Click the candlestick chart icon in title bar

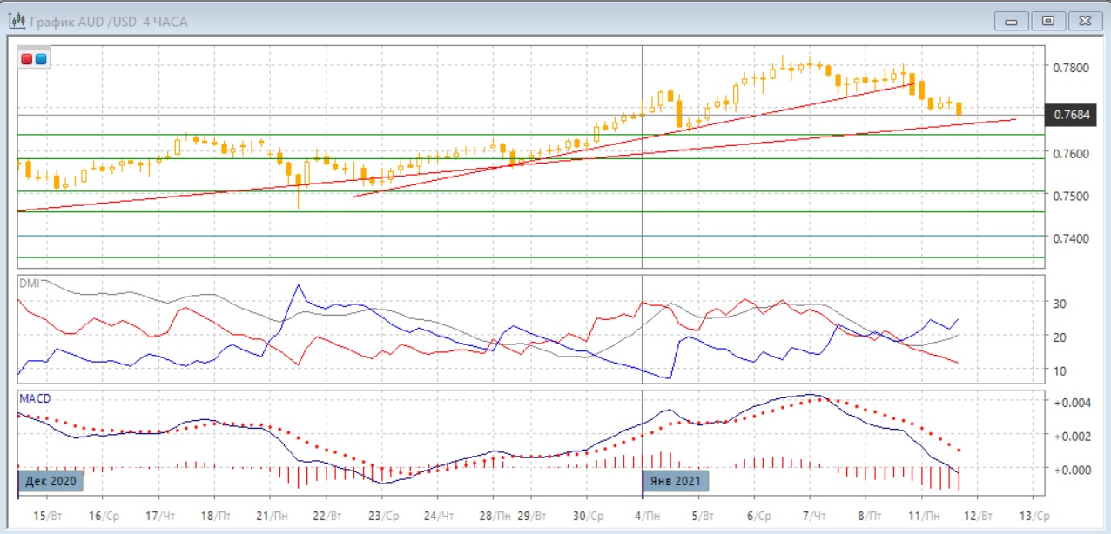(x=16, y=21)
